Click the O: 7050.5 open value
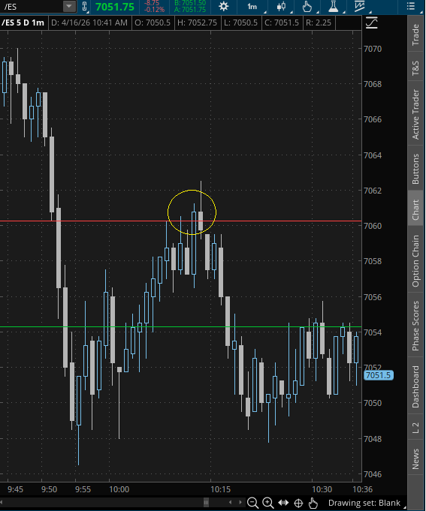The image size is (426, 511). coord(153,23)
